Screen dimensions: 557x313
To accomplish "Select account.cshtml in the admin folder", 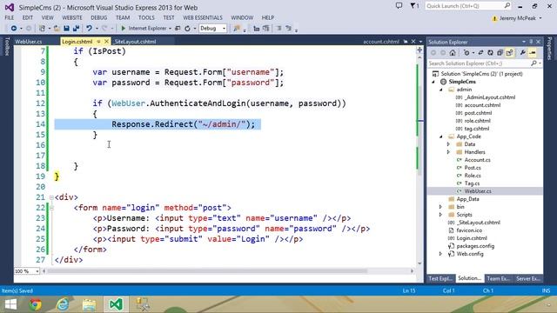I will click(x=482, y=105).
